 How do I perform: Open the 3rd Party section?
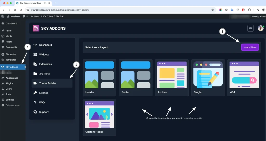52,74
